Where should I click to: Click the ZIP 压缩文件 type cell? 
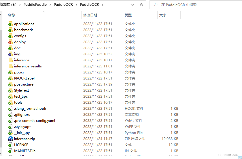(x=135, y=139)
